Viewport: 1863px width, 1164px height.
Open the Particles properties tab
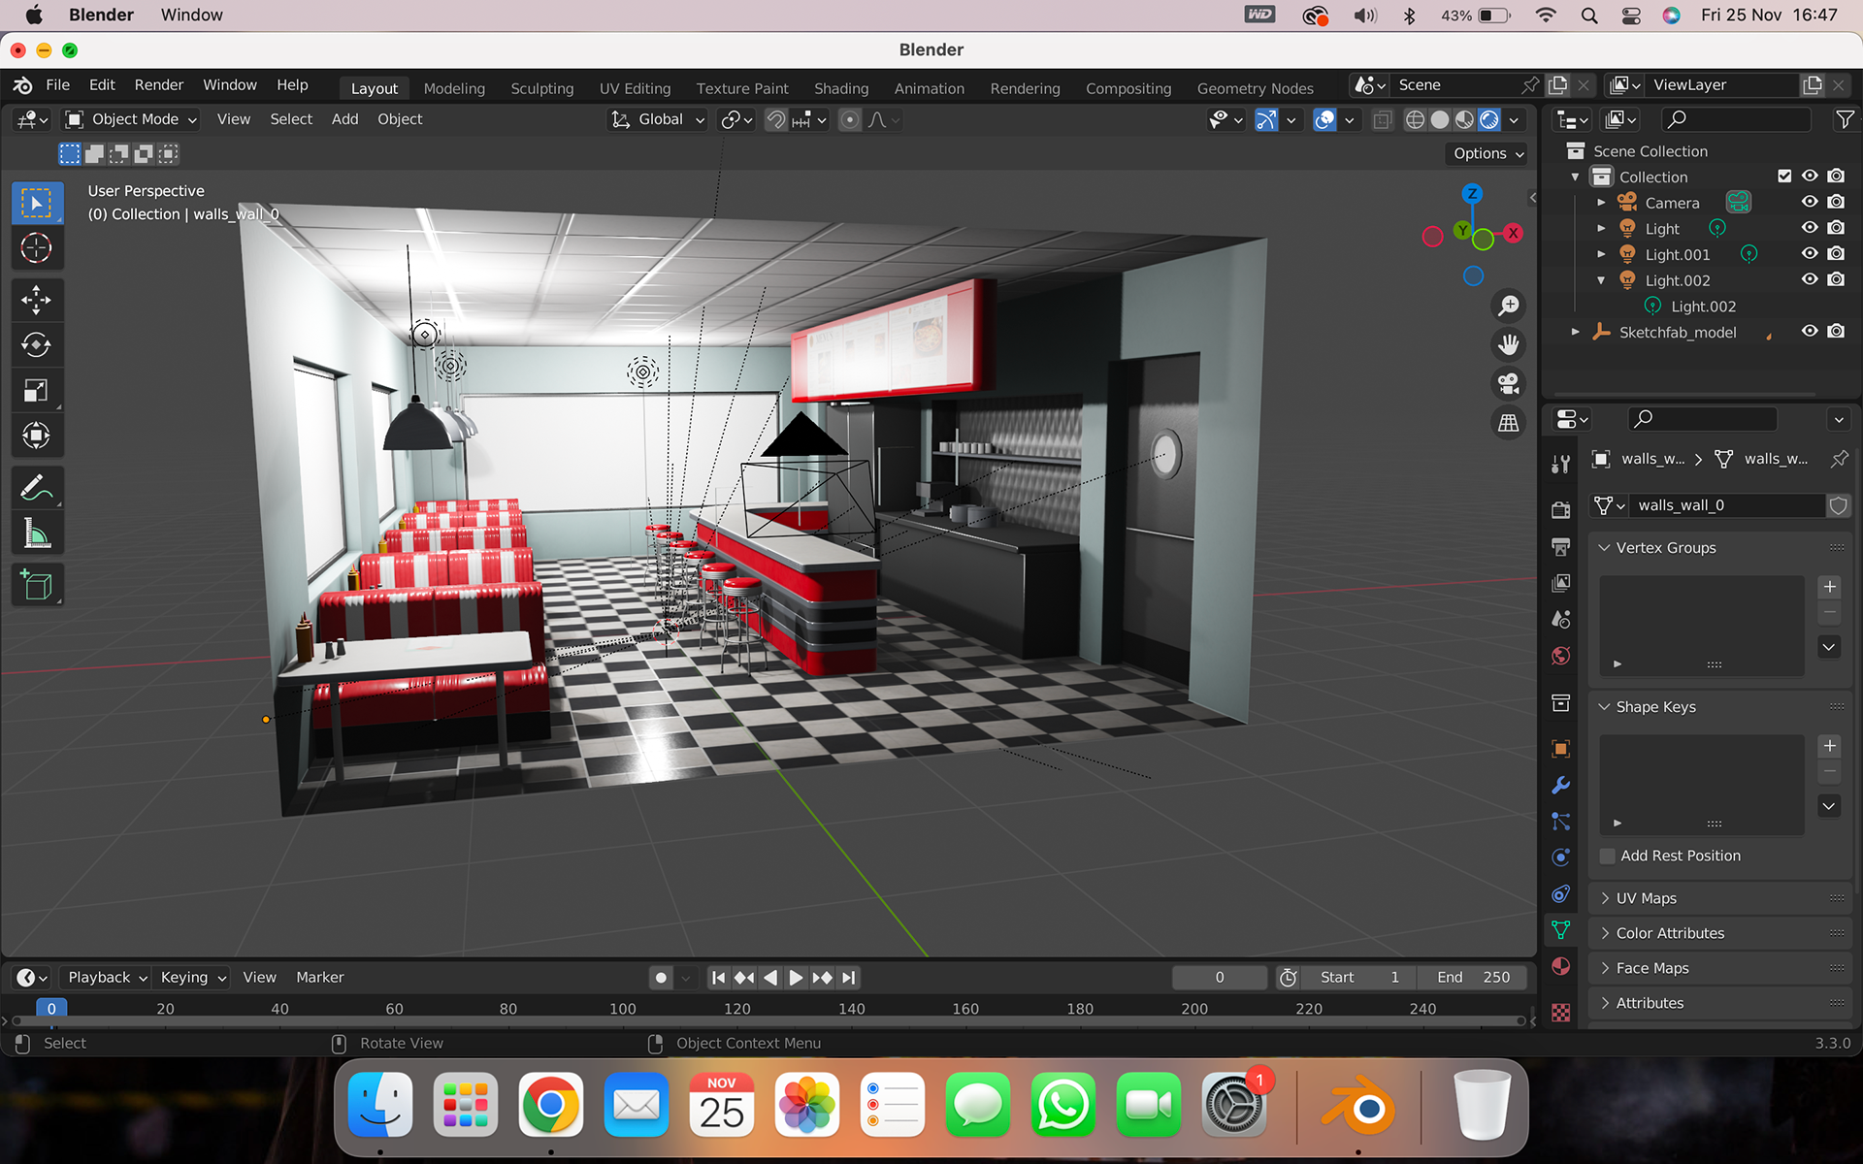(1560, 822)
